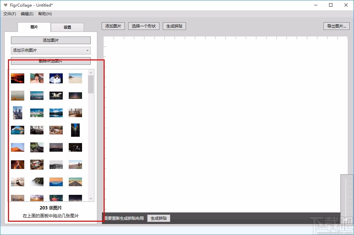Click 添加图片 on the top toolbar
The height and width of the screenshot is (235, 354).
[113, 26]
